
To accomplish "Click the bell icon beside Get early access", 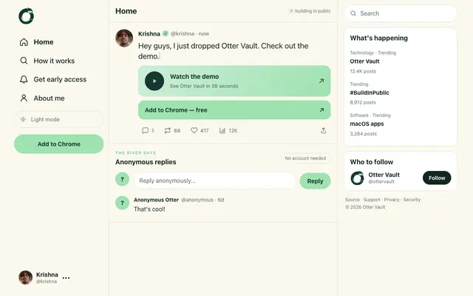I will pyautogui.click(x=24, y=79).
